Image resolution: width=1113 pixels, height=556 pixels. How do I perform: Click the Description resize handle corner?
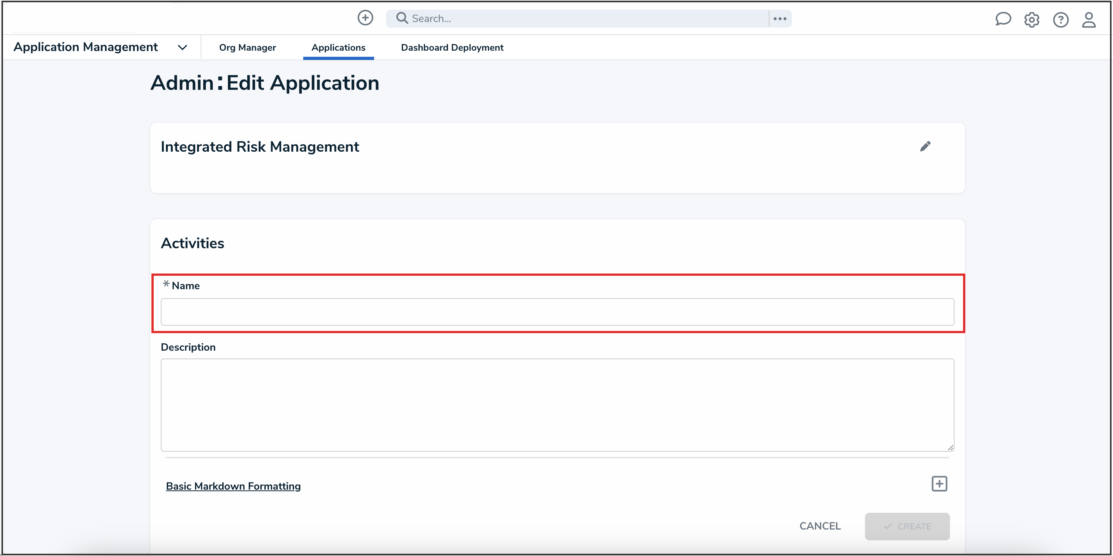coord(950,448)
